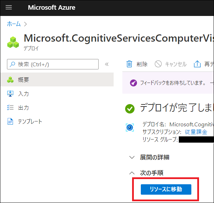Open the hamburger portal menu
This screenshot has height=203, width=214.
pyautogui.click(x=9, y=8)
